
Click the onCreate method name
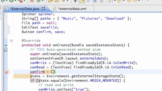click(x=61, y=45)
